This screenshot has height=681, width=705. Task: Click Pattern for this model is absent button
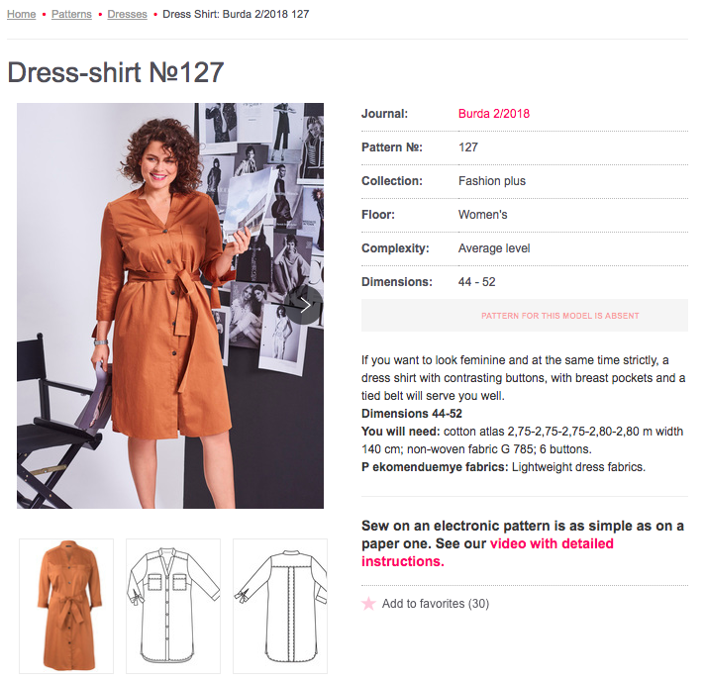click(x=524, y=316)
